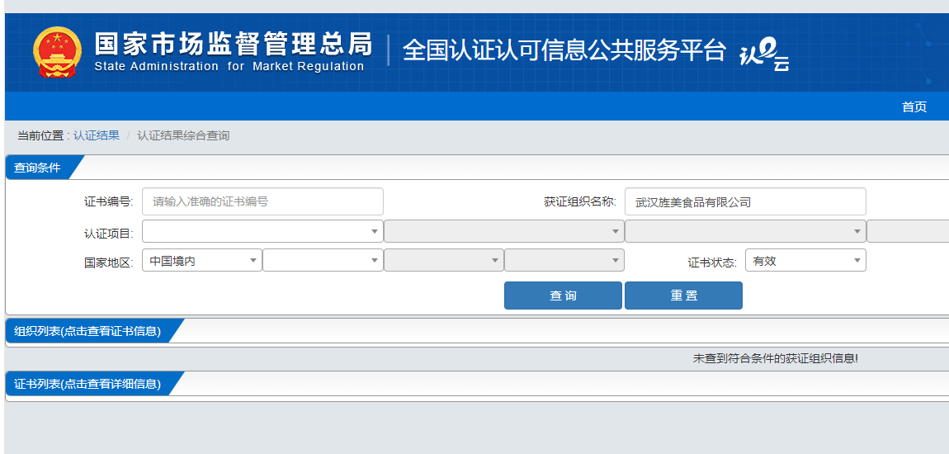Click the 国家市场监督管理总局 title
This screenshot has width=949, height=454.
coord(233,45)
